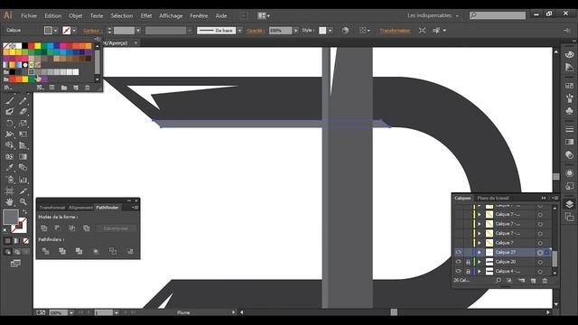
Task: Open the De base brush definition dropdown
Action: point(239,30)
